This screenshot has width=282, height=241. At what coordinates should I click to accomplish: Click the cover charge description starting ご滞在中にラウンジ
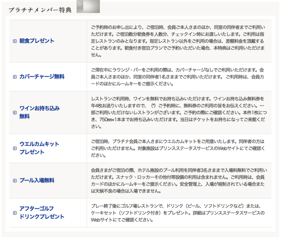coord(178,77)
